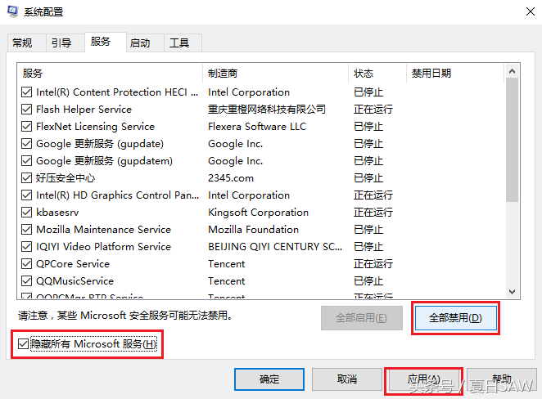This screenshot has height=399, width=542.
Task: Toggle Mozilla Maintenance Service checkbox
Action: (x=27, y=230)
